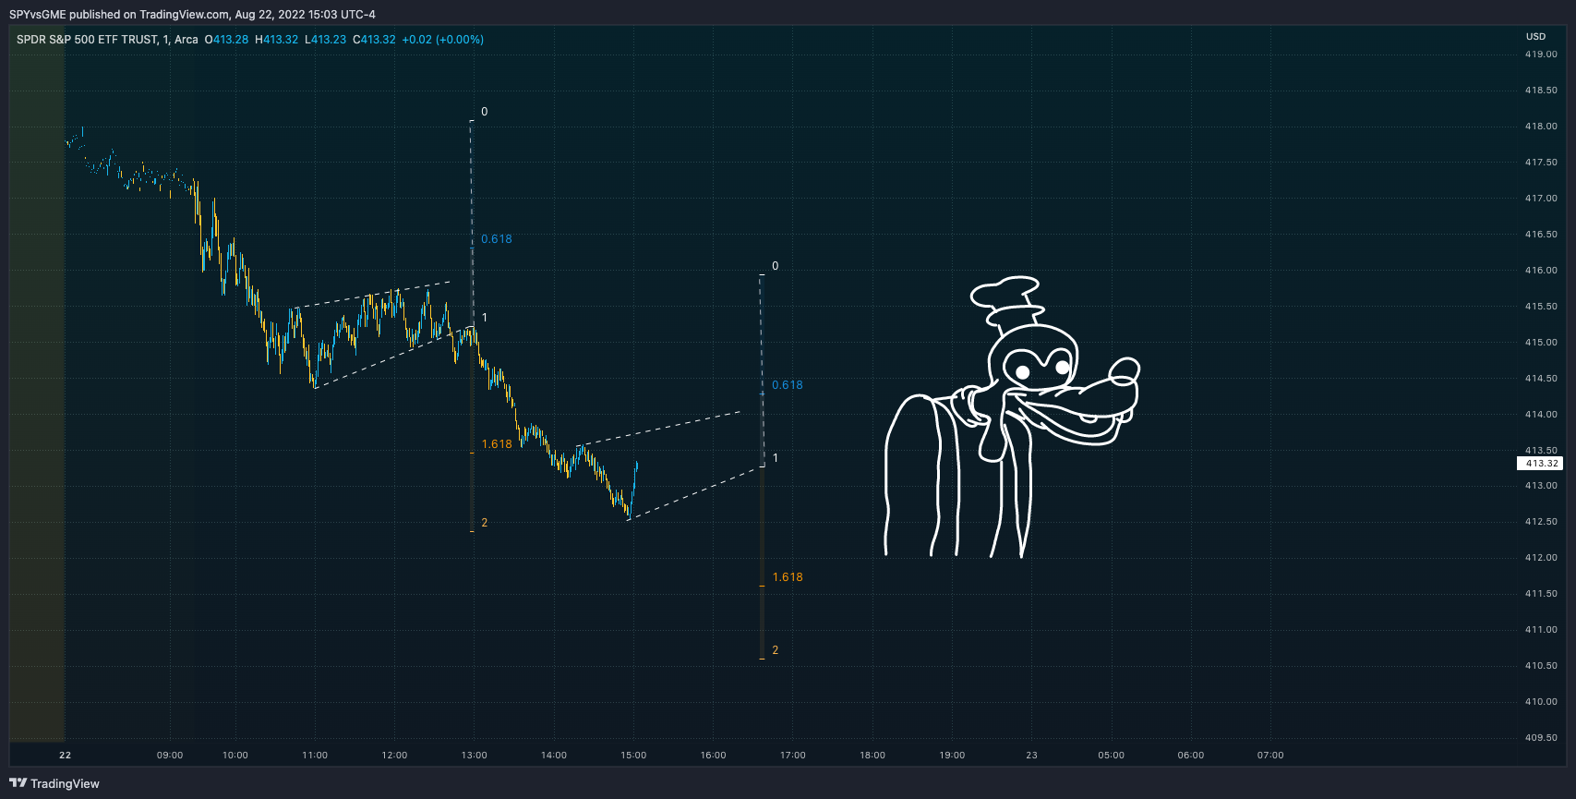Viewport: 1576px width, 799px height.
Task: Click the +0.02 (+0.00%) change readout
Action: tap(443, 40)
